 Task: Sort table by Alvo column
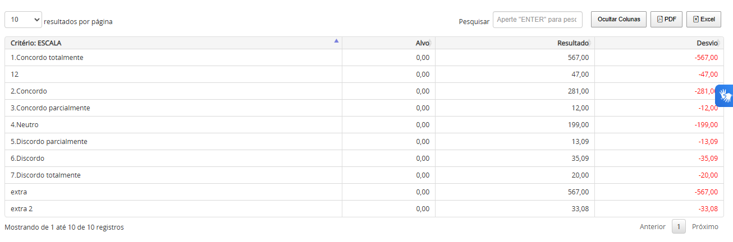point(422,43)
